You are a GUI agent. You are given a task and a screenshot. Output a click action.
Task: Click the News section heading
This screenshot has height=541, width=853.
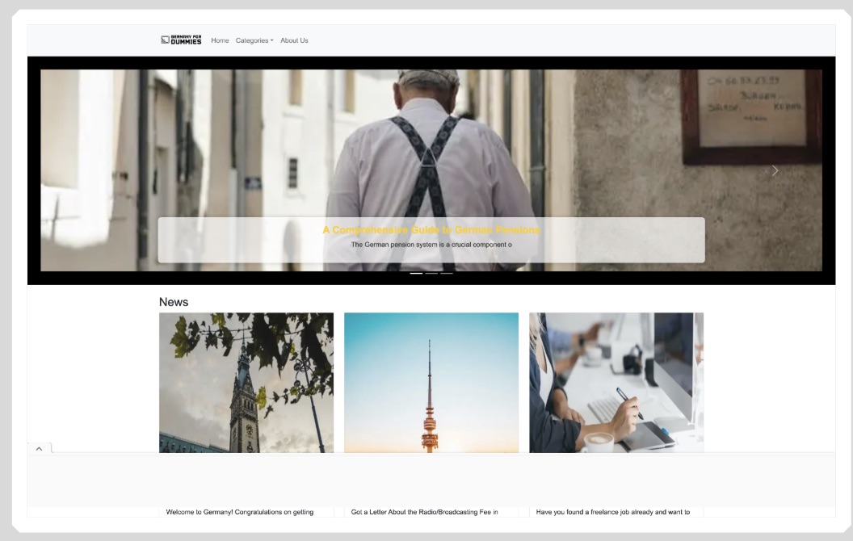click(174, 302)
